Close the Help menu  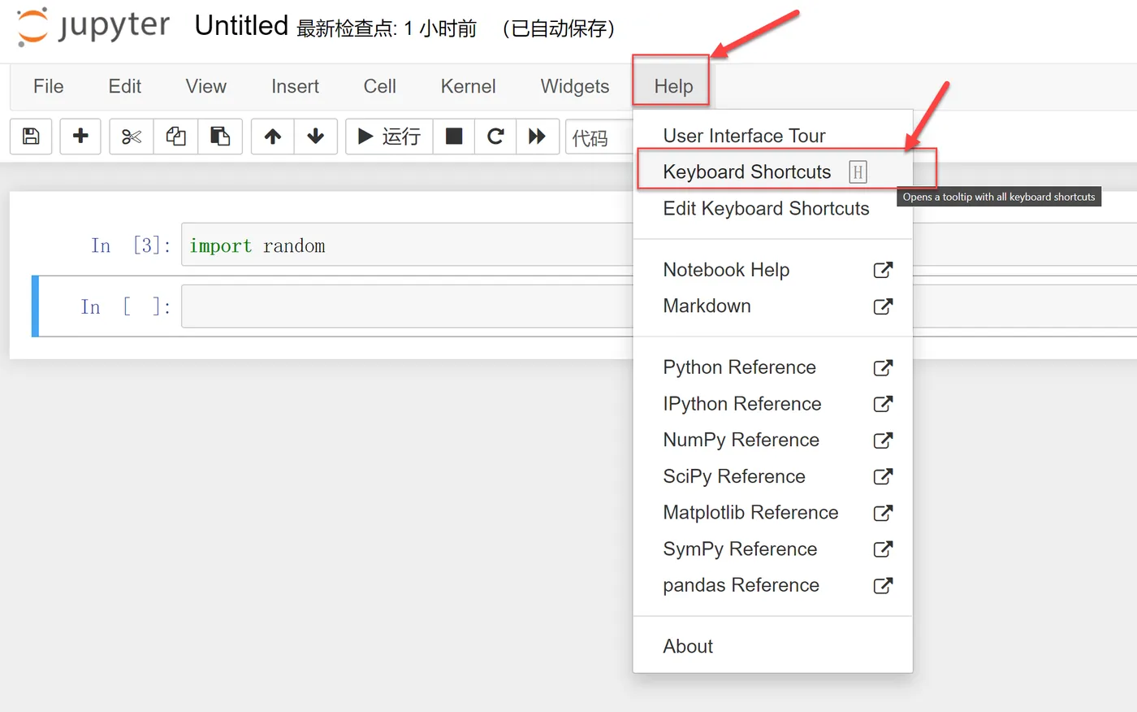pos(673,86)
